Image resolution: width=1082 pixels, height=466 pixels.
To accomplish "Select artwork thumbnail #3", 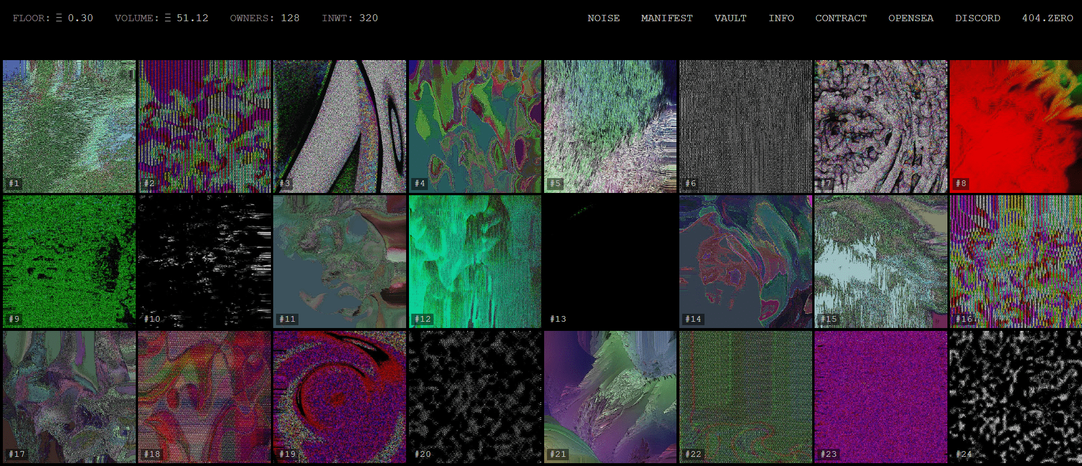I will [x=340, y=127].
